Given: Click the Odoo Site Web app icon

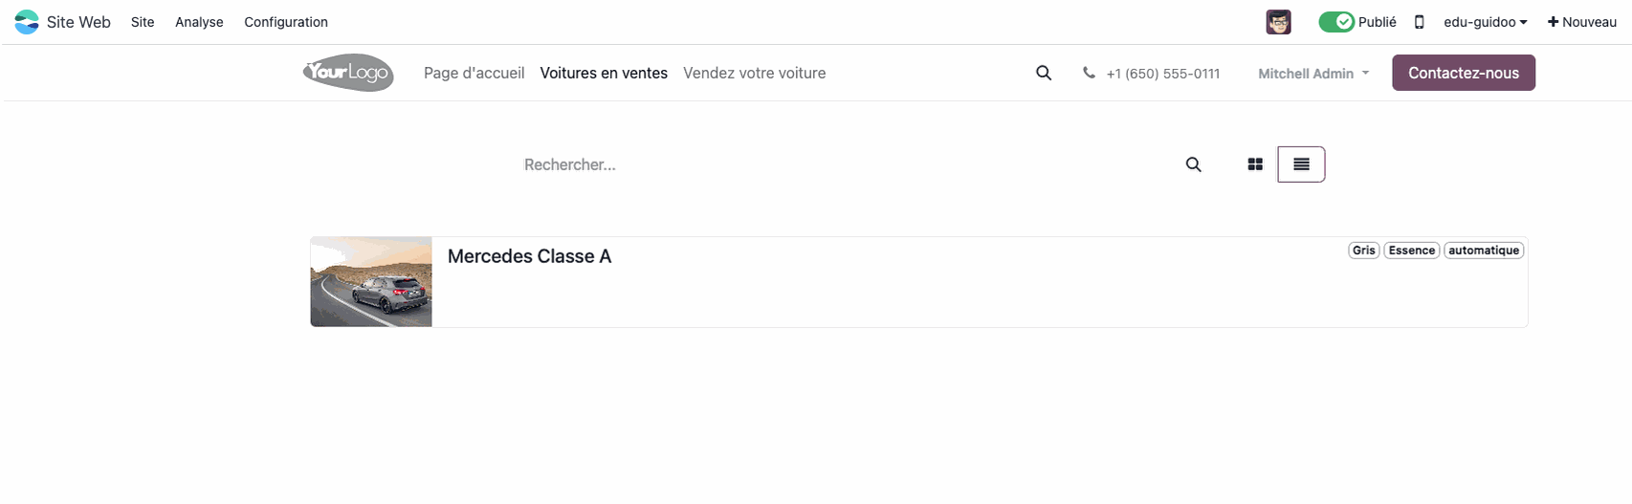Looking at the screenshot, I should coord(27,22).
